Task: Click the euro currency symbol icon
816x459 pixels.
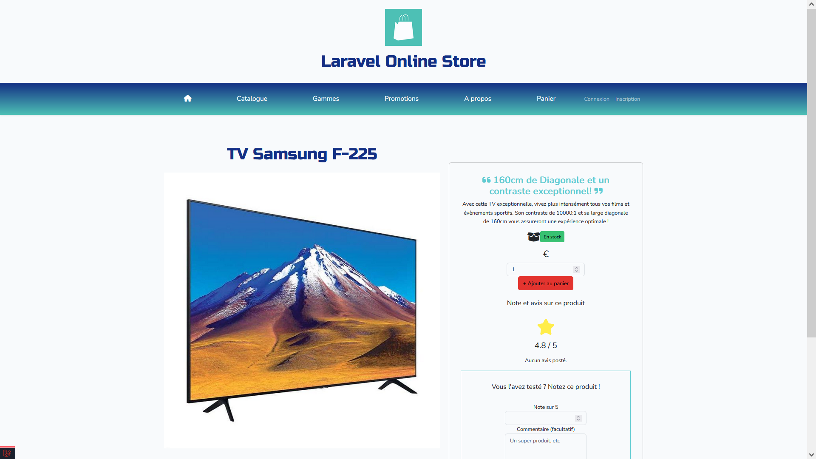Action: (546, 254)
